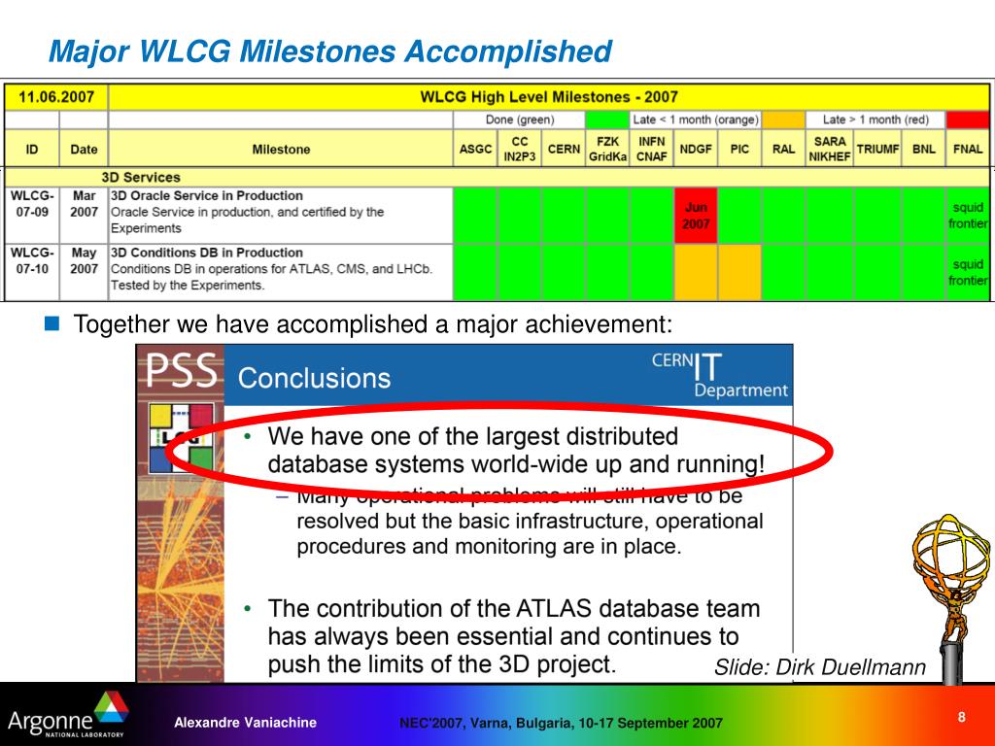This screenshot has width=995, height=746.
Task: Click the green Done legend swatch
Action: pyautogui.click(x=606, y=119)
